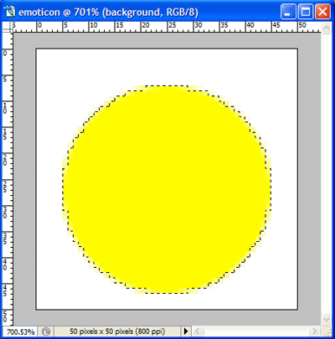The height and width of the screenshot is (339, 335).
Task: Click the down arrow of the vertical scrollbar
Action: pos(327,319)
